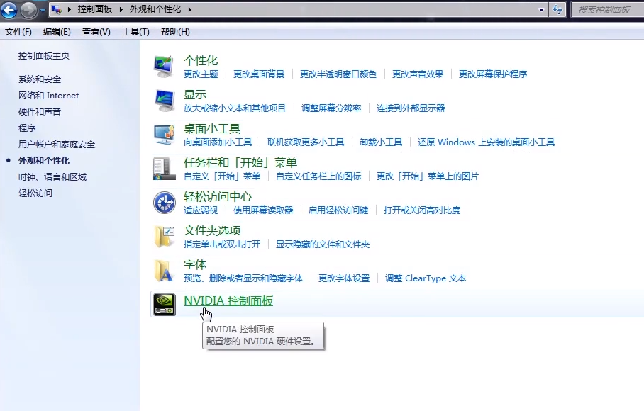
Task: Click the Personalization monitor icon
Action: click(165, 67)
